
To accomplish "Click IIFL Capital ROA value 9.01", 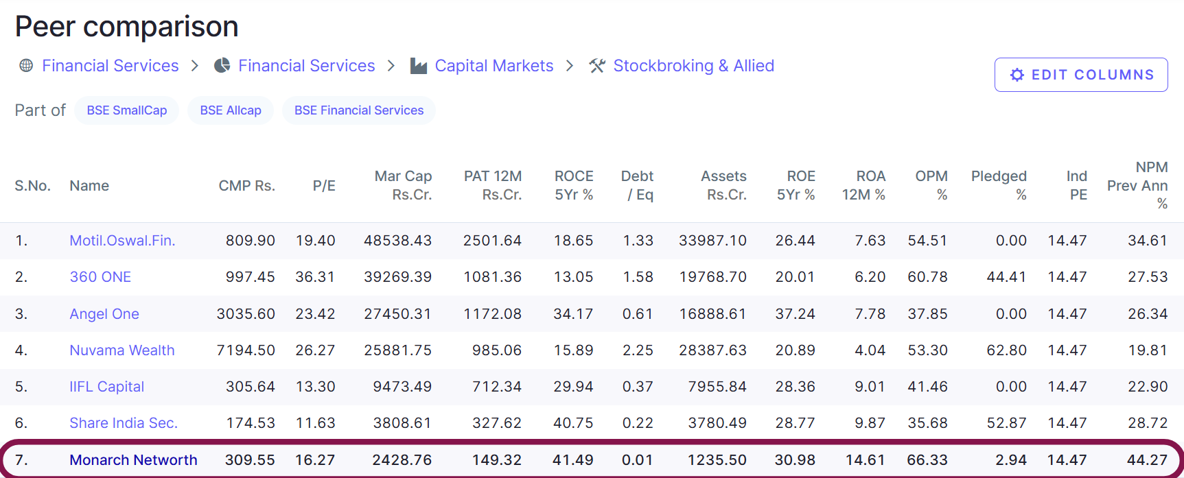I will pyautogui.click(x=870, y=387).
